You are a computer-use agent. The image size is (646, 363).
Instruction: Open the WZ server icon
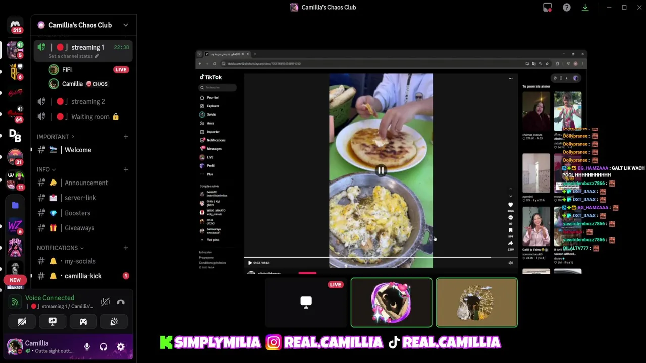(x=15, y=226)
